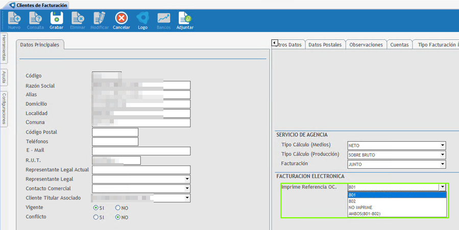The height and width of the screenshot is (230, 459).
Task: Set Vigente to SI
Action: coord(95,208)
